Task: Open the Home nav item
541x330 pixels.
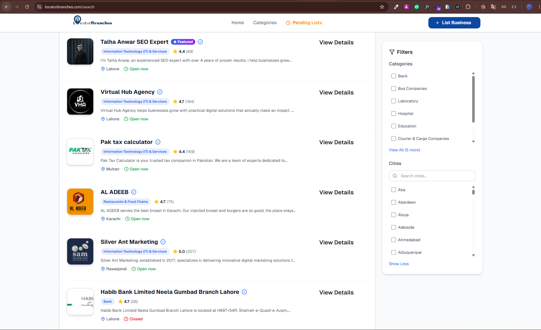Action: point(238,23)
